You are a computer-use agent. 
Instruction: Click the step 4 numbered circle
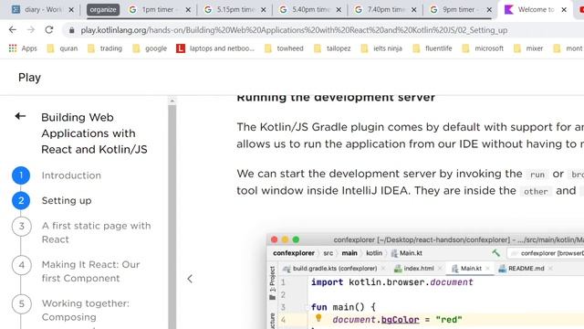click(21, 265)
